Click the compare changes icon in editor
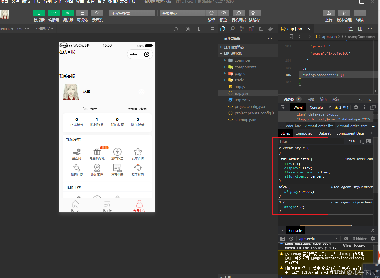The height and width of the screenshot is (278, 380). [x=351, y=29]
